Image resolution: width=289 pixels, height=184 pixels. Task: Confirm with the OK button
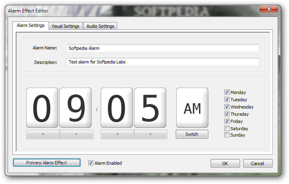[225, 164]
